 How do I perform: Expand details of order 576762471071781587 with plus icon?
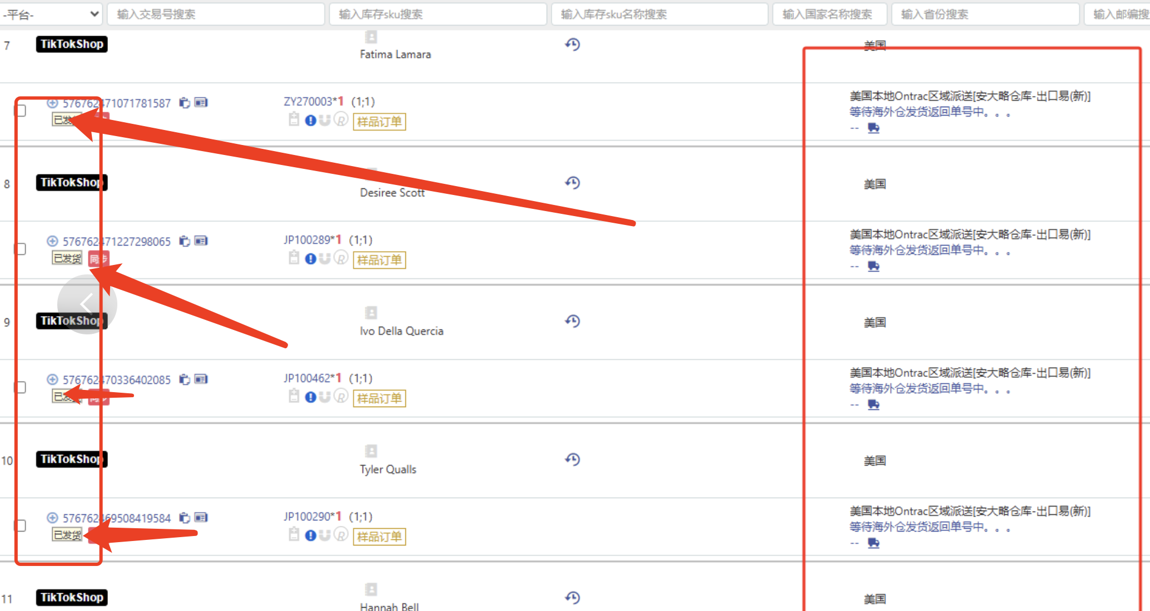click(x=52, y=103)
